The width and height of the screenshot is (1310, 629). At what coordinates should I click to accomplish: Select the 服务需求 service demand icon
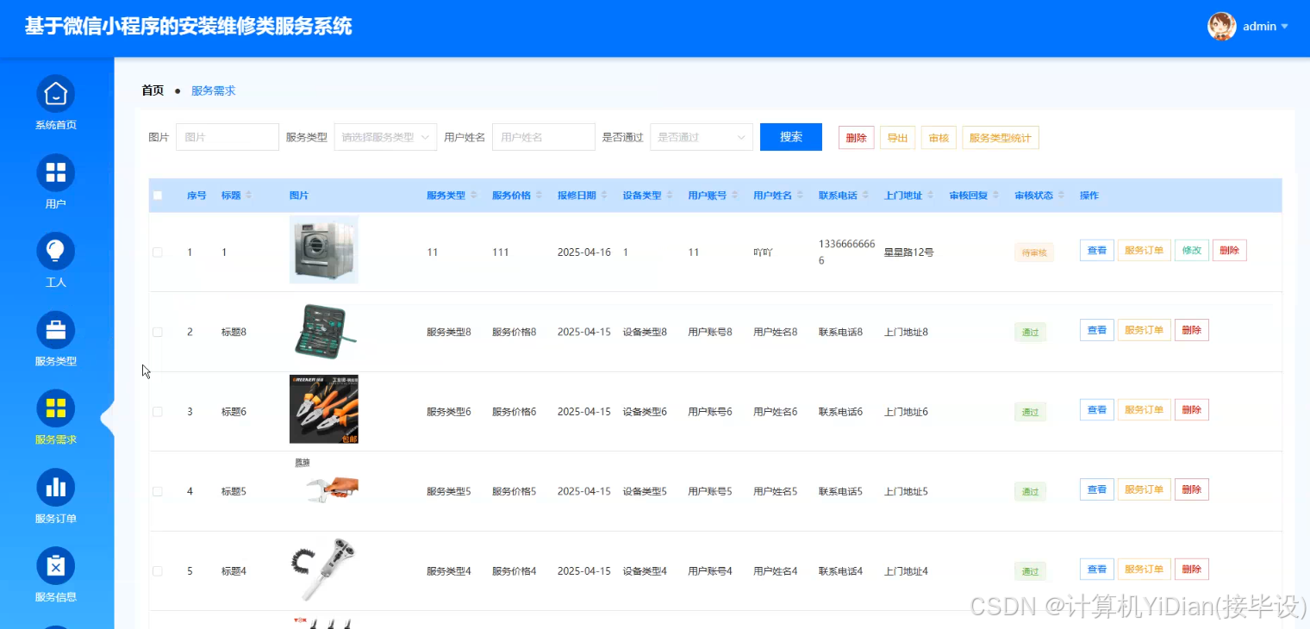coord(55,408)
